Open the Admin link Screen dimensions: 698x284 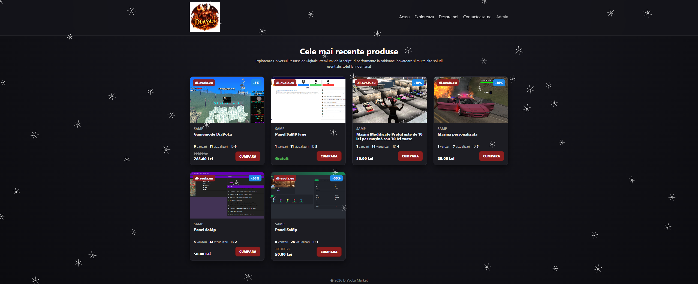pos(502,17)
